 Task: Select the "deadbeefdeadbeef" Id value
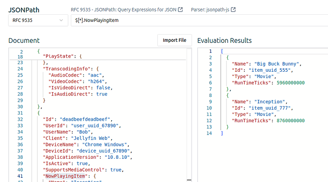pyautogui.click(x=85, y=119)
